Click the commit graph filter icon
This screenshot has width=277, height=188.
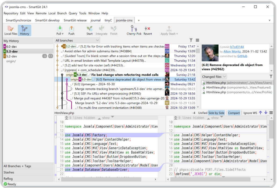[x=191, y=40]
